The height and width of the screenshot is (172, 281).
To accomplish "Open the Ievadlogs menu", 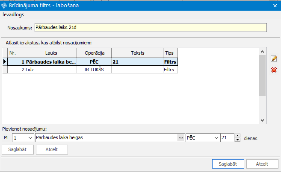I will click(13, 15).
